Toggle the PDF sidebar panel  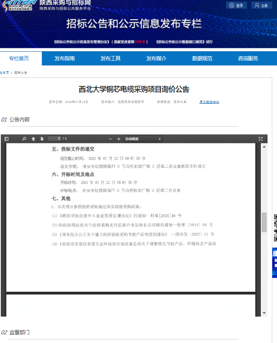6,139
